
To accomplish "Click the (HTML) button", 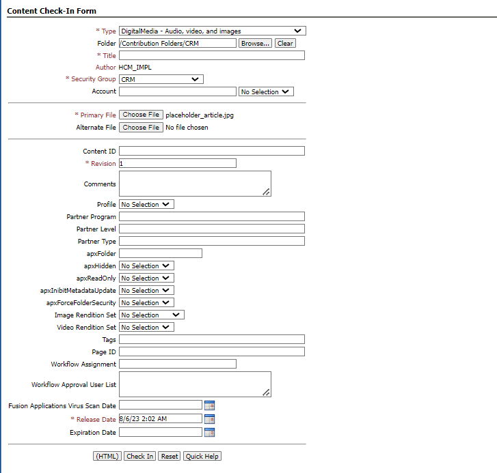I will click(107, 456).
